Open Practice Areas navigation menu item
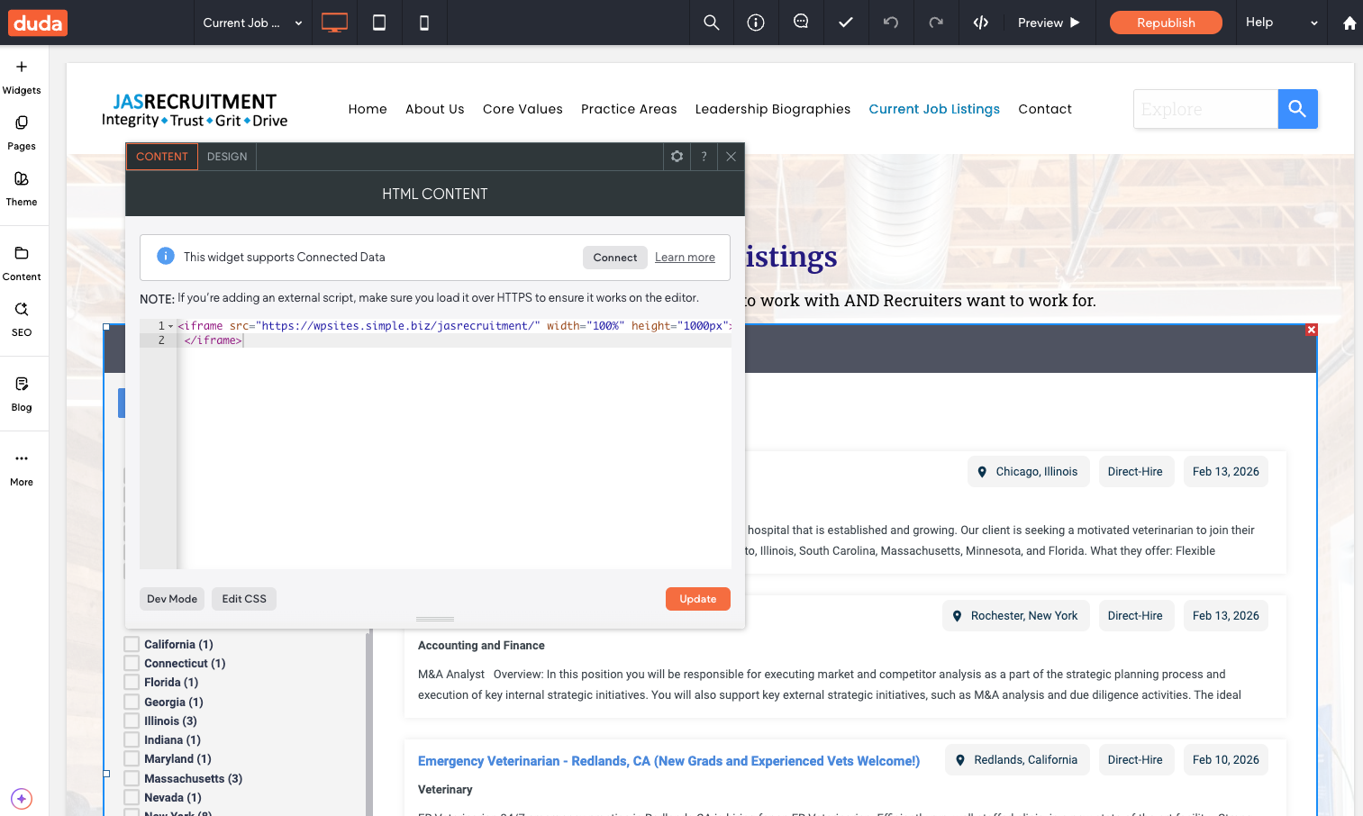This screenshot has width=1363, height=816. [629, 109]
